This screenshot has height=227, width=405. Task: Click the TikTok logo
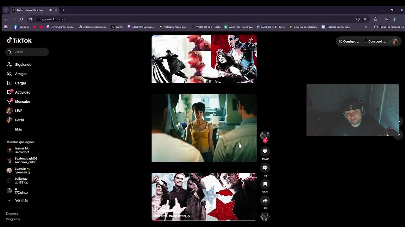pyautogui.click(x=19, y=40)
